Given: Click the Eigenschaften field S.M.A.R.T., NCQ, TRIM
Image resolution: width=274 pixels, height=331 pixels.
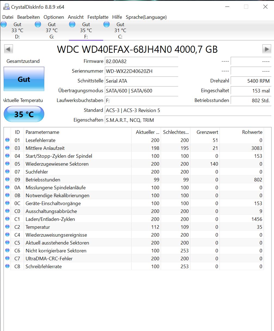Looking at the screenshot, I should [188, 120].
